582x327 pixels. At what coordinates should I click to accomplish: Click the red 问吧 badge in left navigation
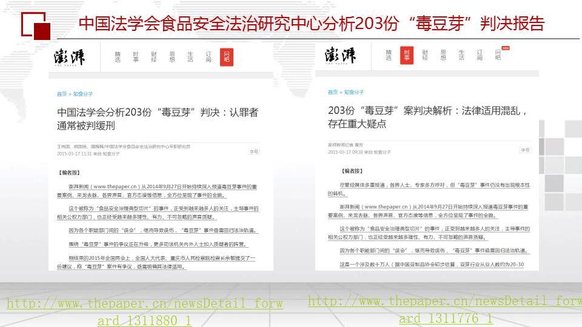pyautogui.click(x=226, y=56)
